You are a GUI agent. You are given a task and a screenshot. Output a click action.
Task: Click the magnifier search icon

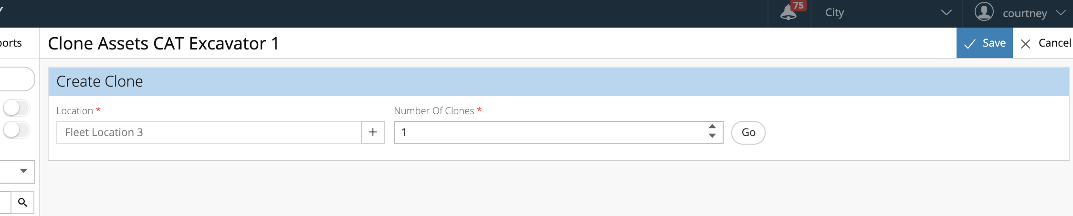pyautogui.click(x=22, y=203)
